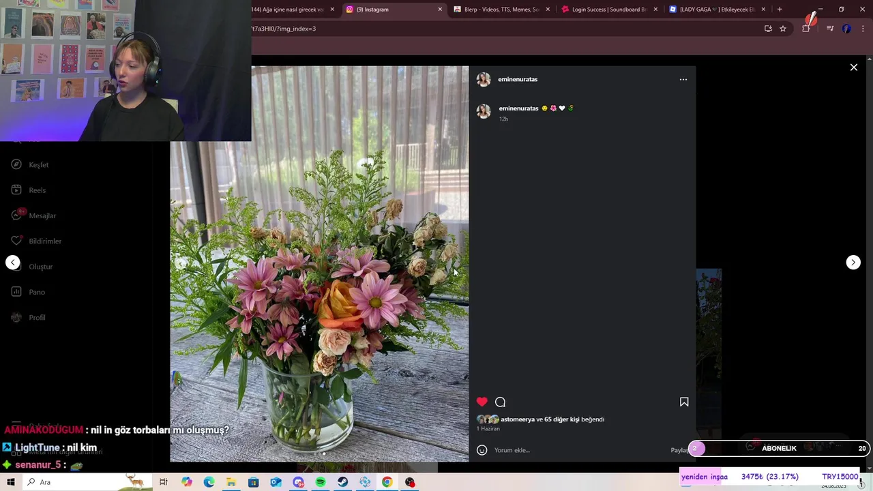873x491 pixels.
Task: Open the browser extensions puzzle icon
Action: (806, 29)
